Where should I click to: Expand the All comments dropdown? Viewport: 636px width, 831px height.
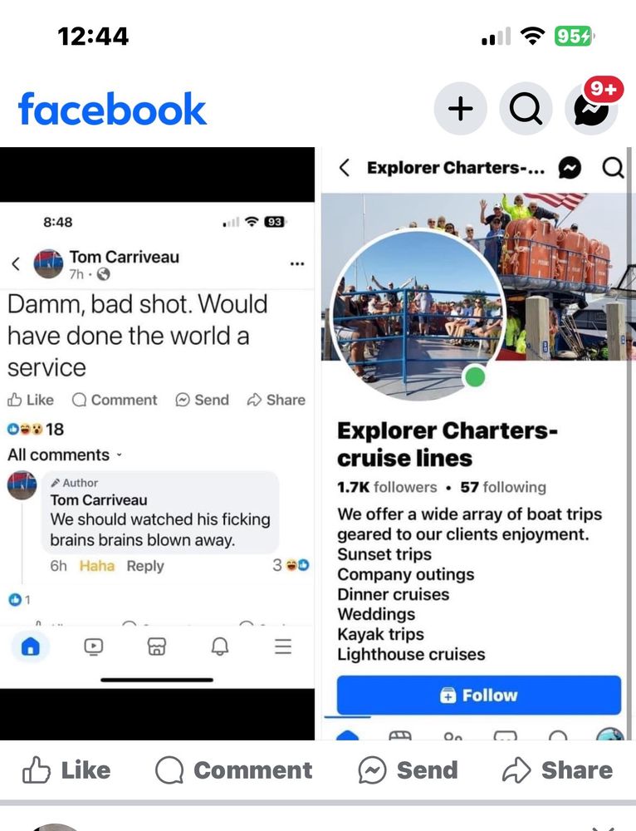(65, 455)
